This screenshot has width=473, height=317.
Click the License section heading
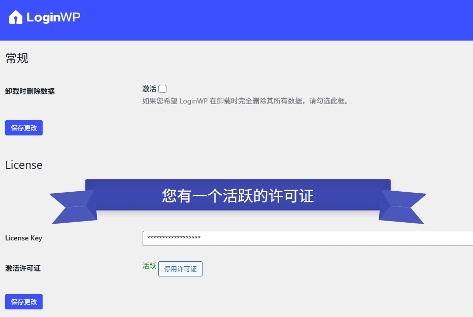(23, 165)
